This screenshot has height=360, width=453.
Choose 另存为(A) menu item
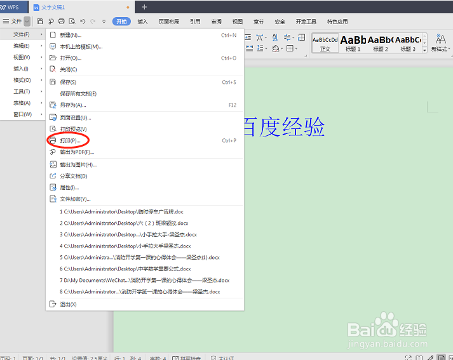(144, 105)
